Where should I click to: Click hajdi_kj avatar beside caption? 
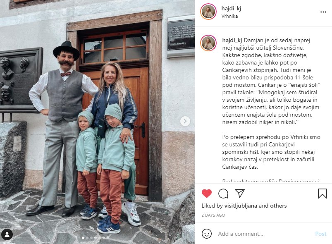click(x=208, y=43)
